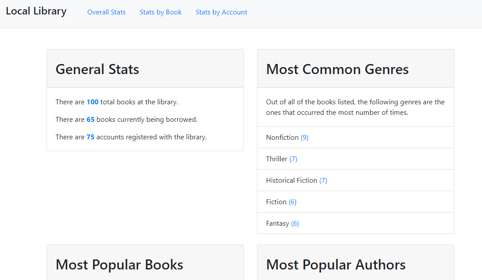Screen dimensions: 482x280
Task: Click the Most Popular Authors heading
Action: [x=336, y=265]
